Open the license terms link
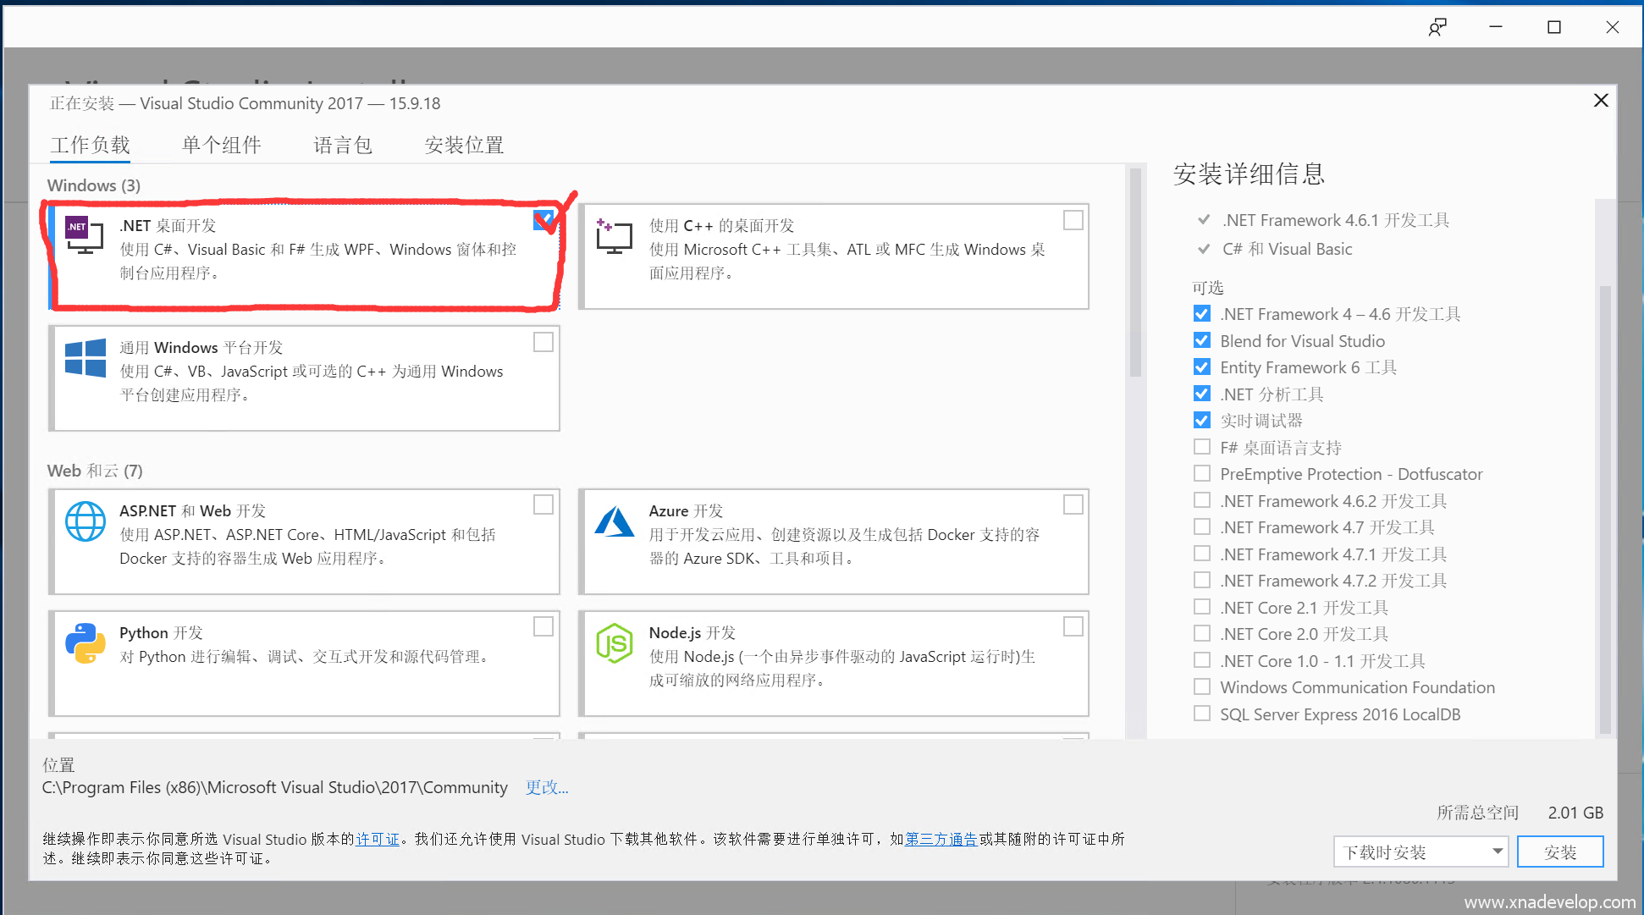This screenshot has height=915, width=1644. point(377,839)
